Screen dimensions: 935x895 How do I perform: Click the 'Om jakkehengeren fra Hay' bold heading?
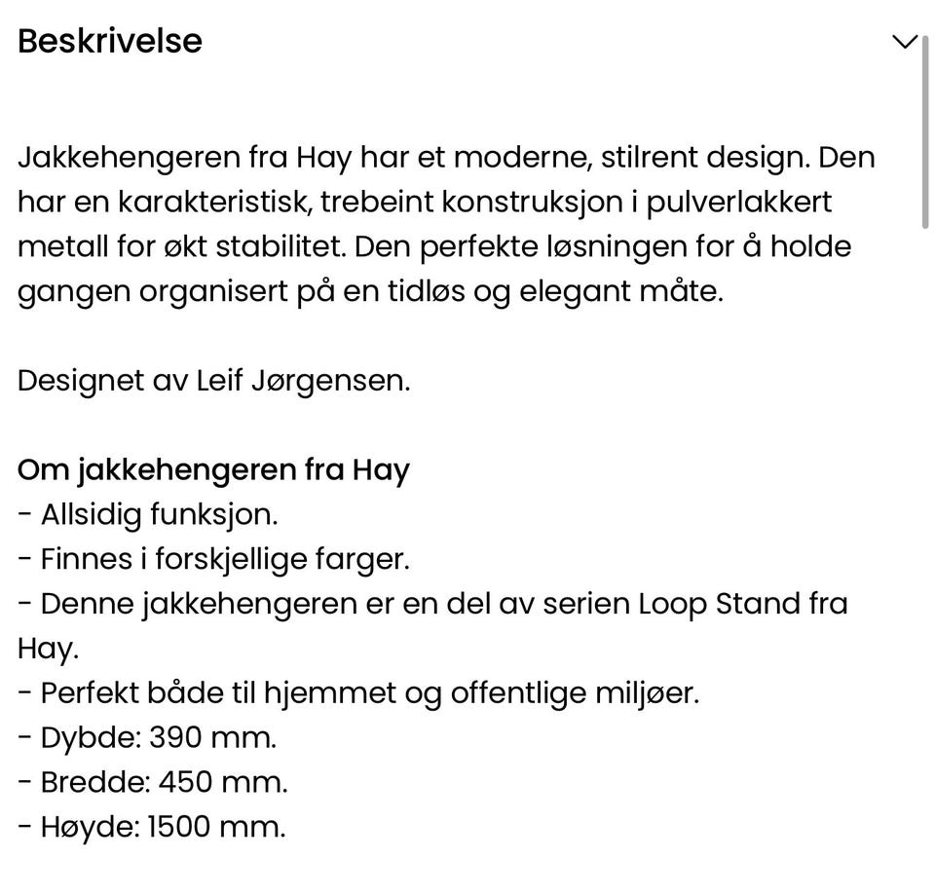[213, 470]
